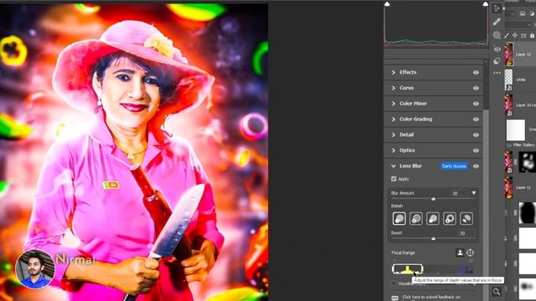Viewport: 536px width, 301px height.
Task: Click the lock artboard nesting icon
Action: coord(523,35)
